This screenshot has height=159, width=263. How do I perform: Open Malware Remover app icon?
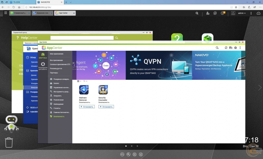point(84,90)
